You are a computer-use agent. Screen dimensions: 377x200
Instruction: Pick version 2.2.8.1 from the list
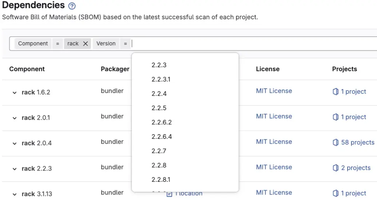click(161, 179)
